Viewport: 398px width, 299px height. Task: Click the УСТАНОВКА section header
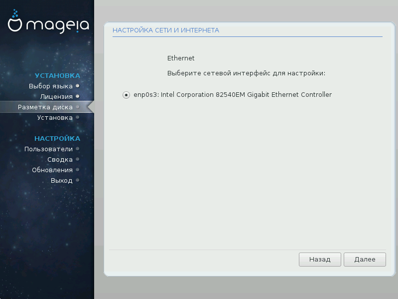coord(57,75)
